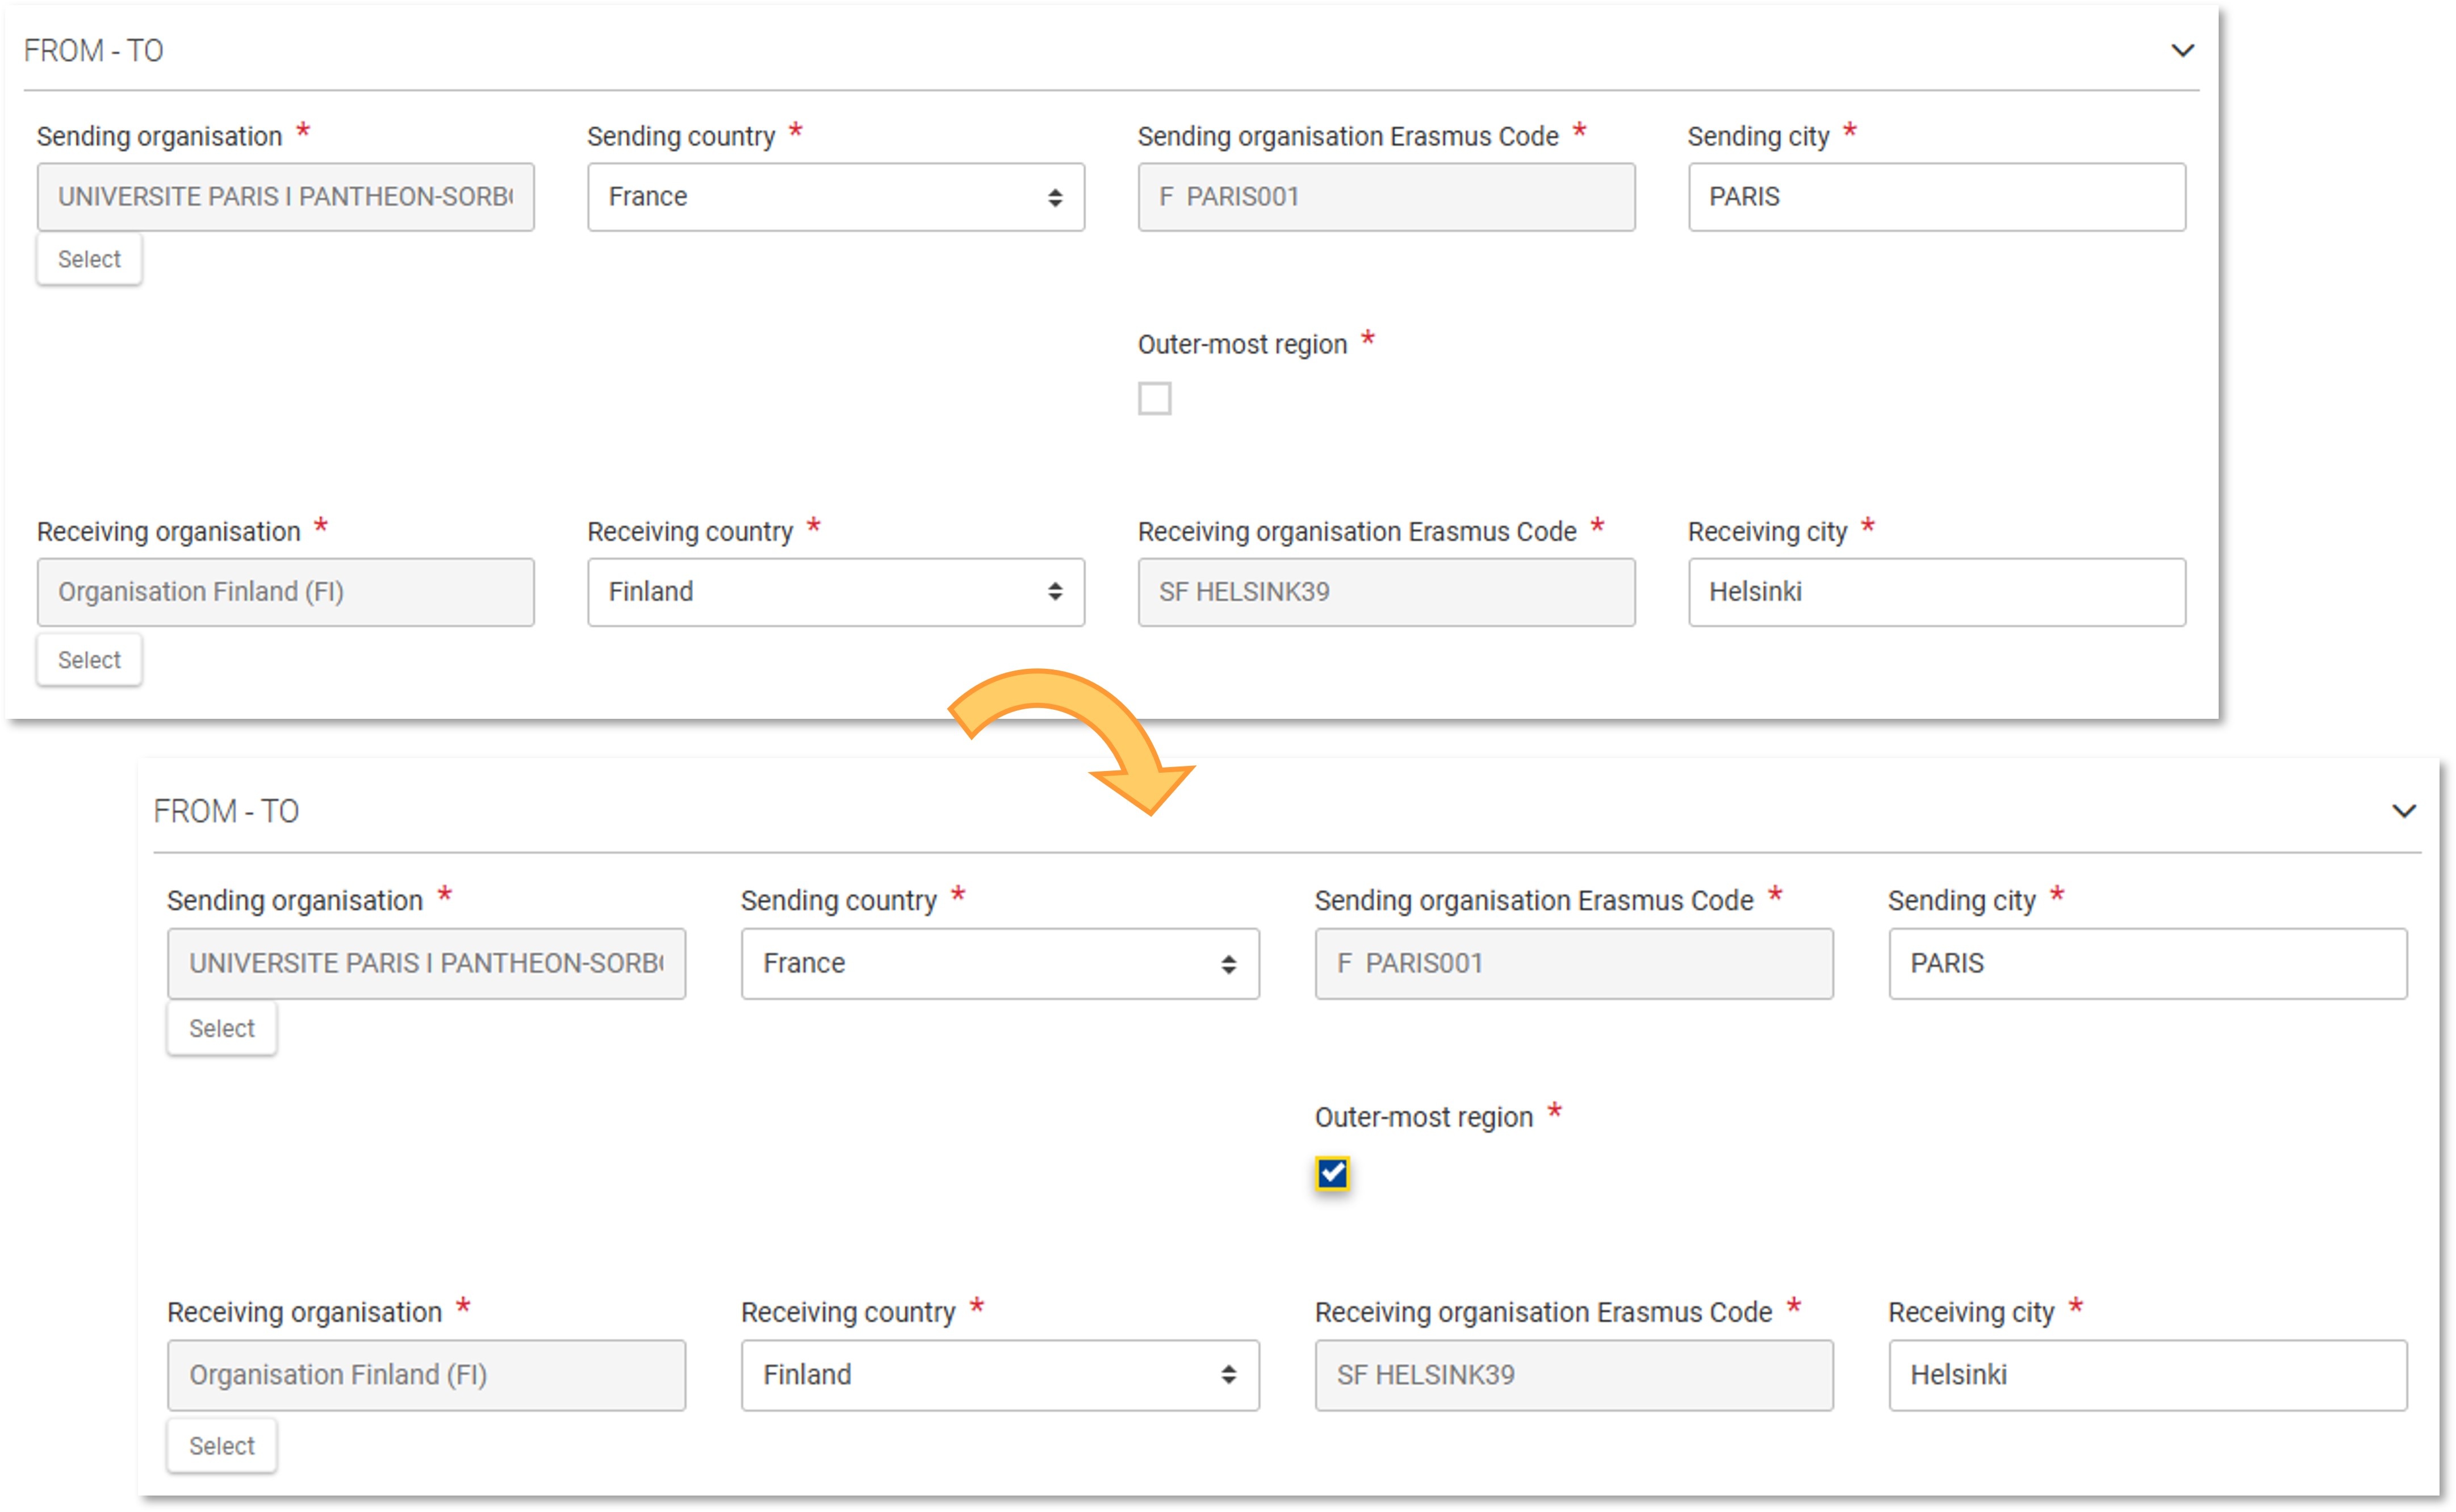This screenshot has width=2456, height=1512.
Task: Click Sending city field PARIS in lower panel
Action: point(2148,964)
